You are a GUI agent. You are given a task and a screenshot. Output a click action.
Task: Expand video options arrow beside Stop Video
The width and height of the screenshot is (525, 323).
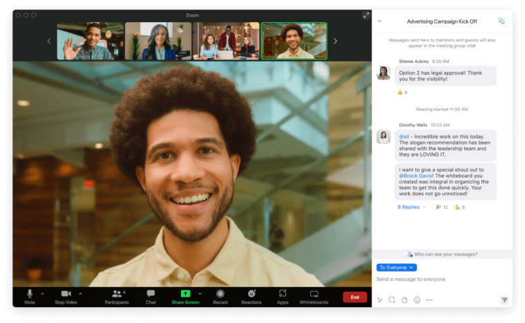click(x=80, y=293)
